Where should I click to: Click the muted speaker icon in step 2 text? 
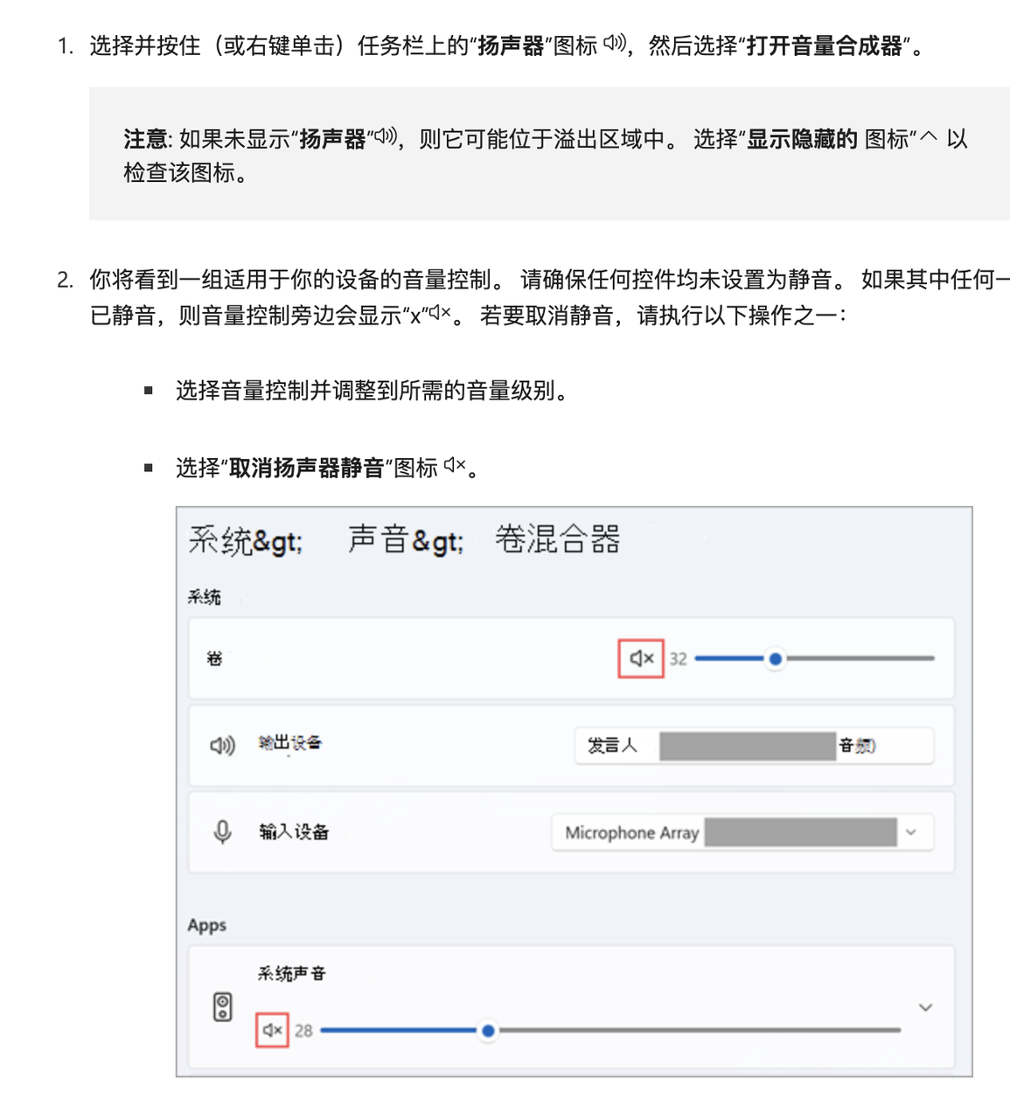[x=439, y=312]
